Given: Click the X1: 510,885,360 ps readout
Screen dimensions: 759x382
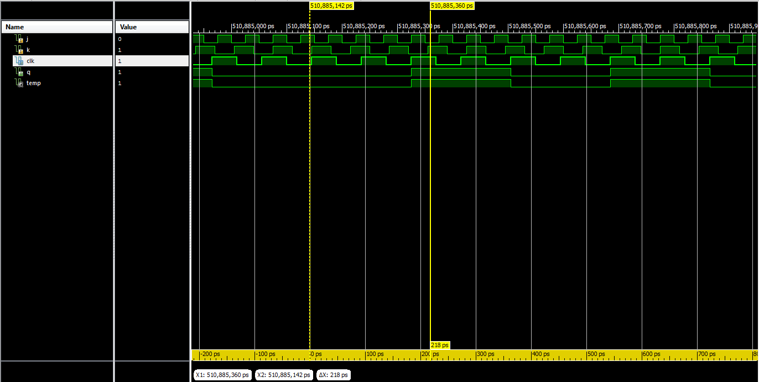Looking at the screenshot, I should point(222,375).
